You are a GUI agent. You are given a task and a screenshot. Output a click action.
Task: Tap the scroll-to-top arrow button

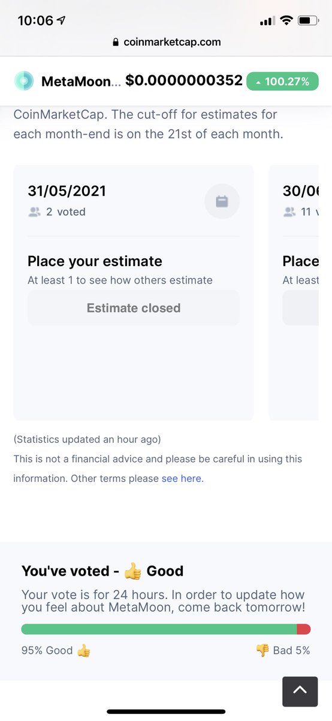pyautogui.click(x=300, y=691)
